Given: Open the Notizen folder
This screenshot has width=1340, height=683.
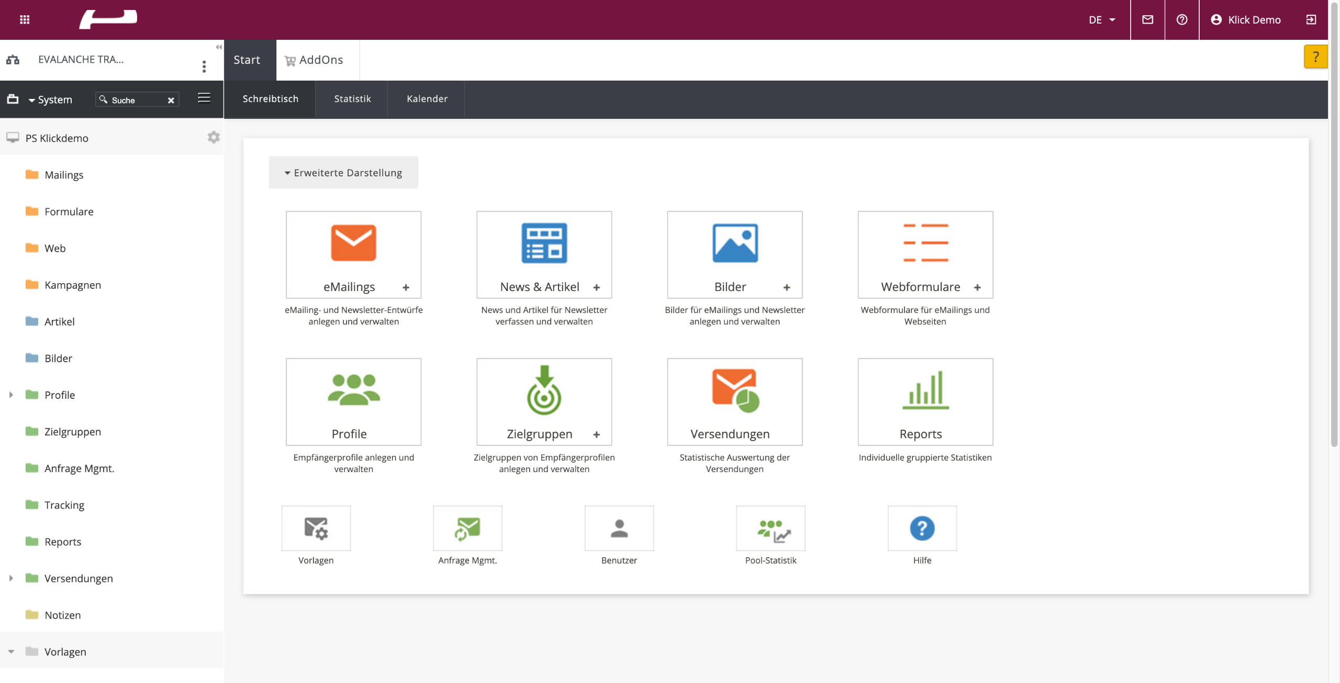Looking at the screenshot, I should 62,614.
